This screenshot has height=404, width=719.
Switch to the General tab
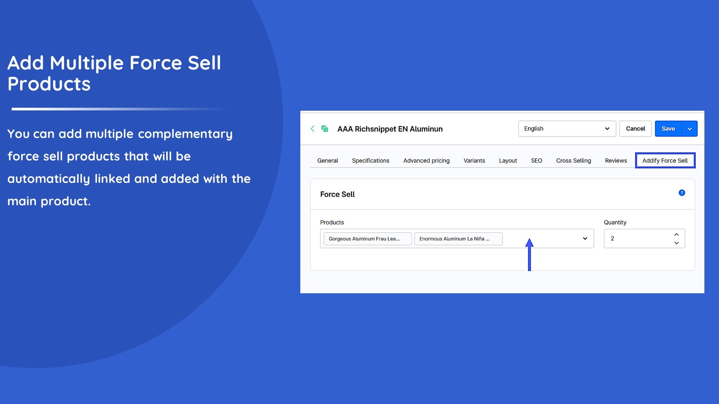click(x=327, y=160)
